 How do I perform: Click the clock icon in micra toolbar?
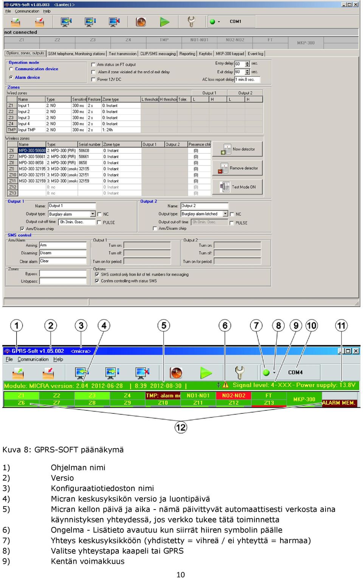click(x=176, y=373)
